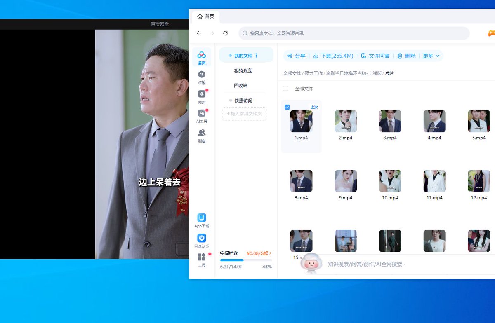Click 离别当日她悔不当初-上线版 breadcrumb

pos(354,73)
